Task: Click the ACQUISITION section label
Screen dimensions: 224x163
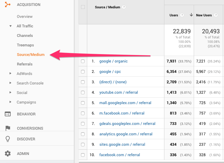Action: point(28,4)
